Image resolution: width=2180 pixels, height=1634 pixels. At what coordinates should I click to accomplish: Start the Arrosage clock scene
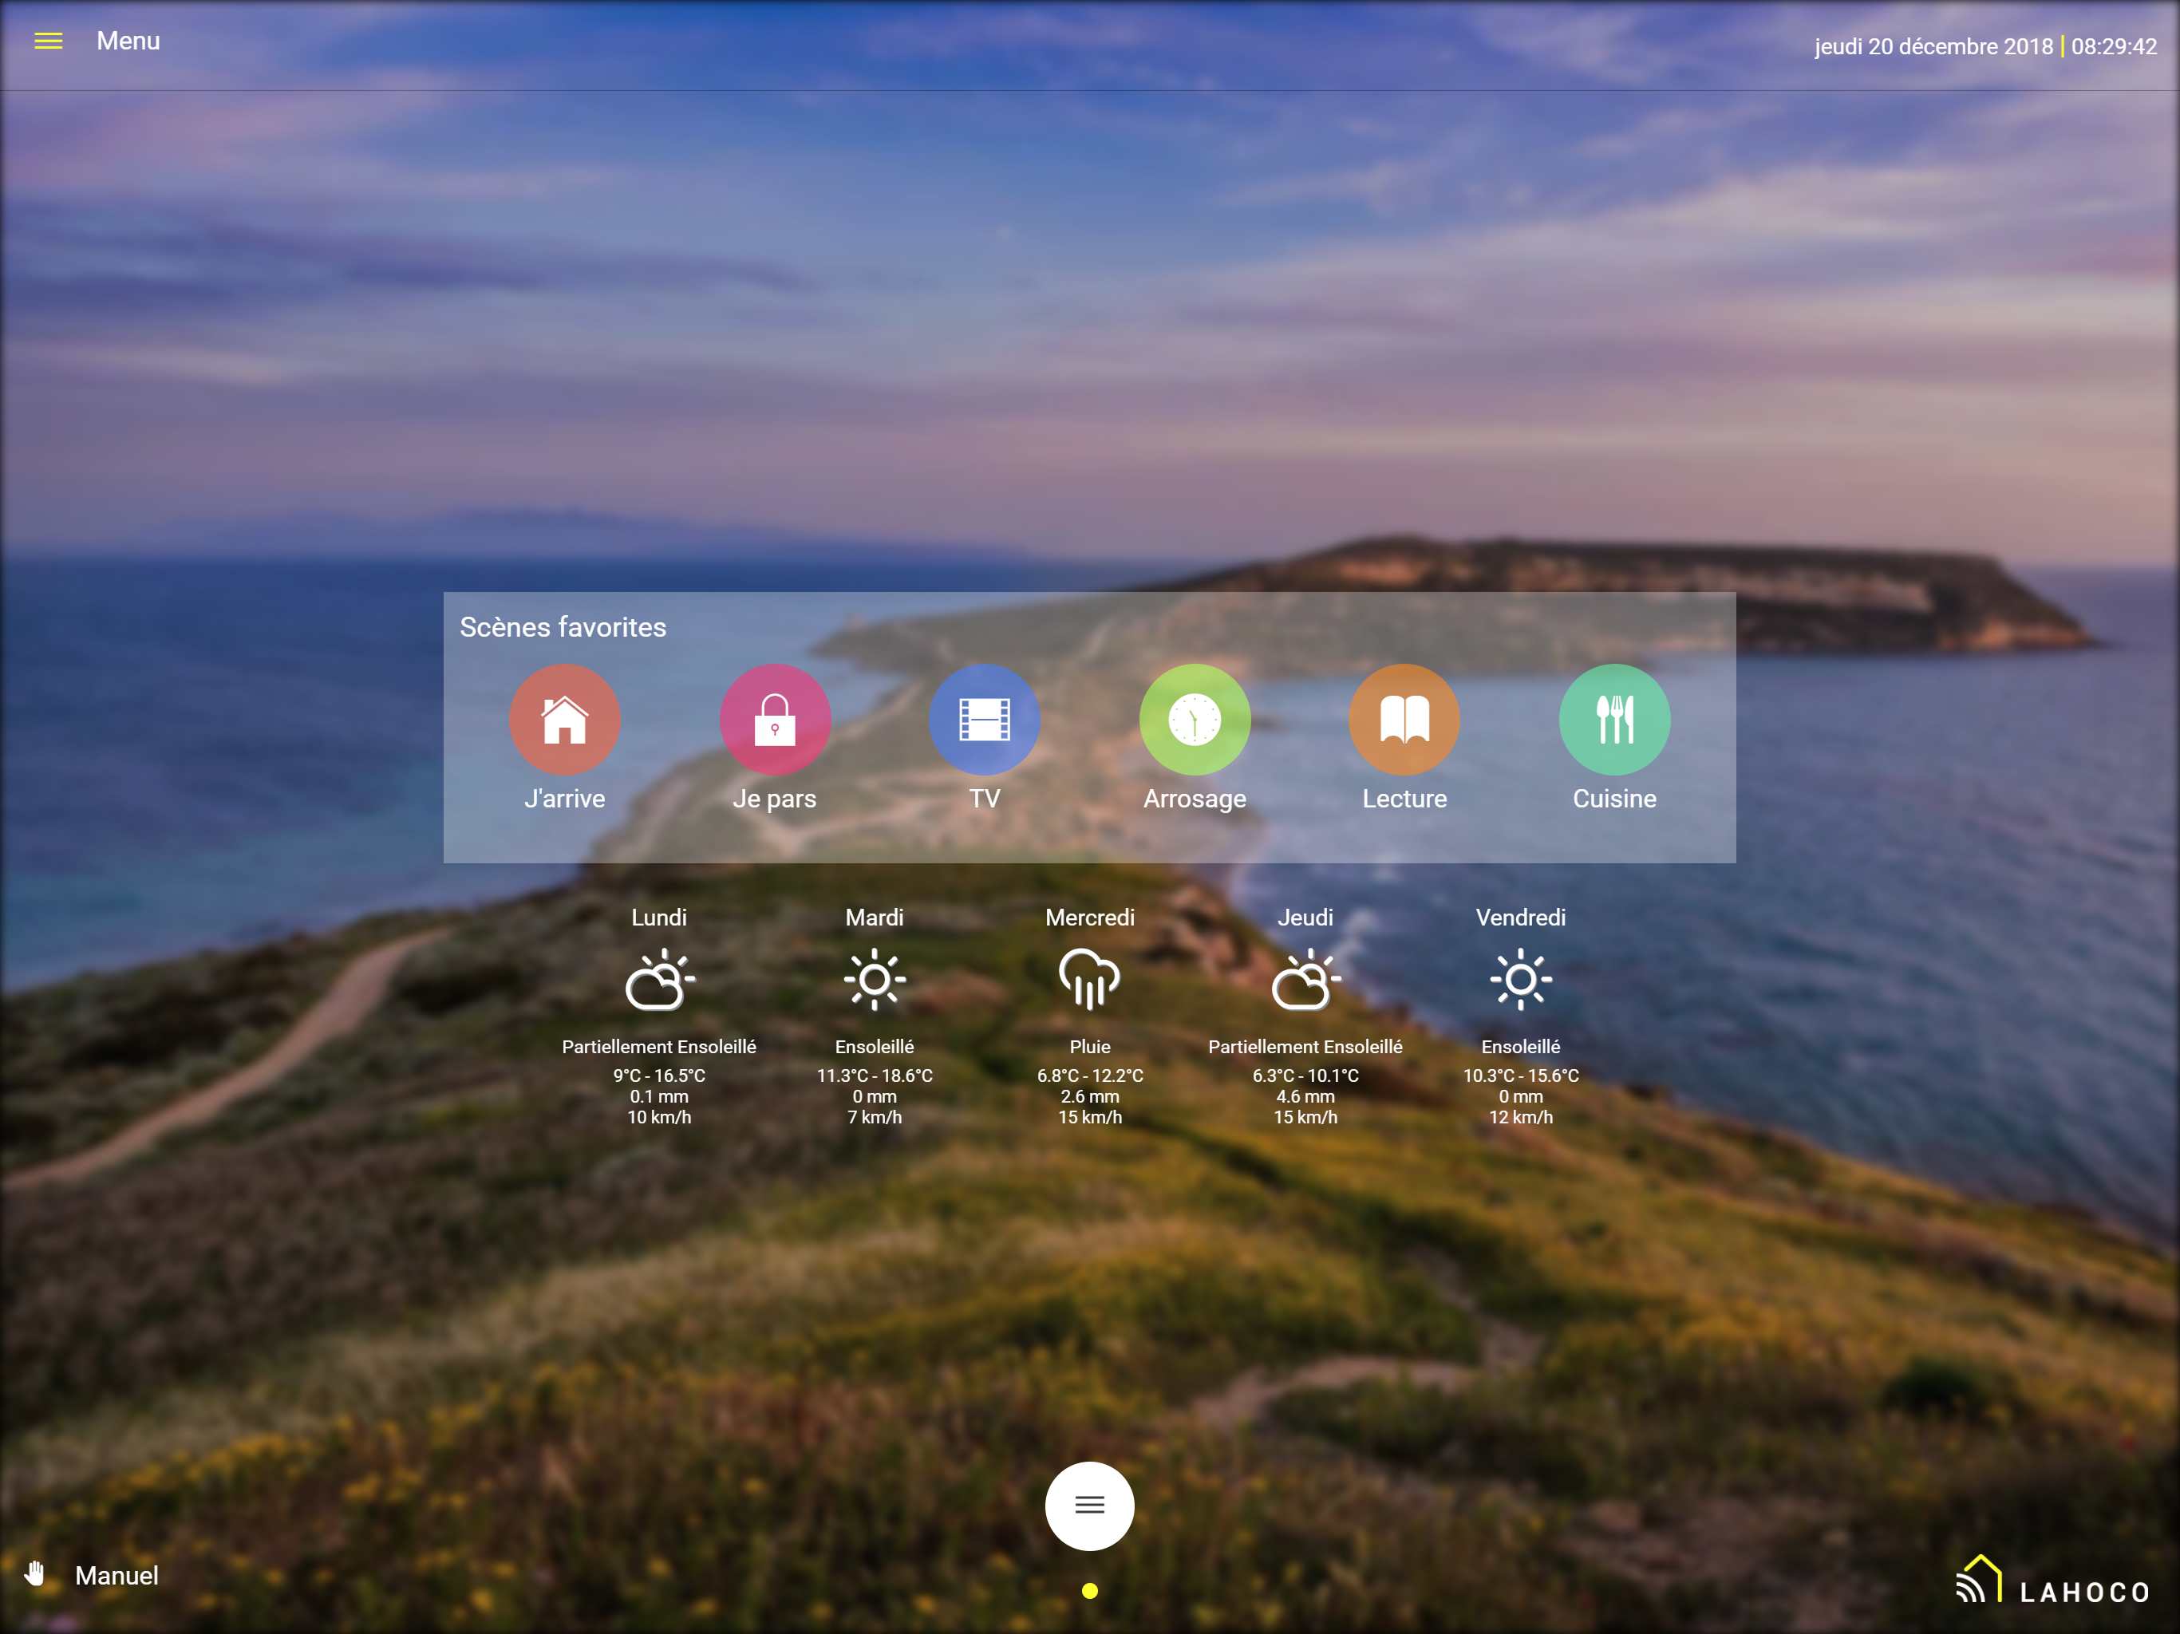(x=1195, y=720)
